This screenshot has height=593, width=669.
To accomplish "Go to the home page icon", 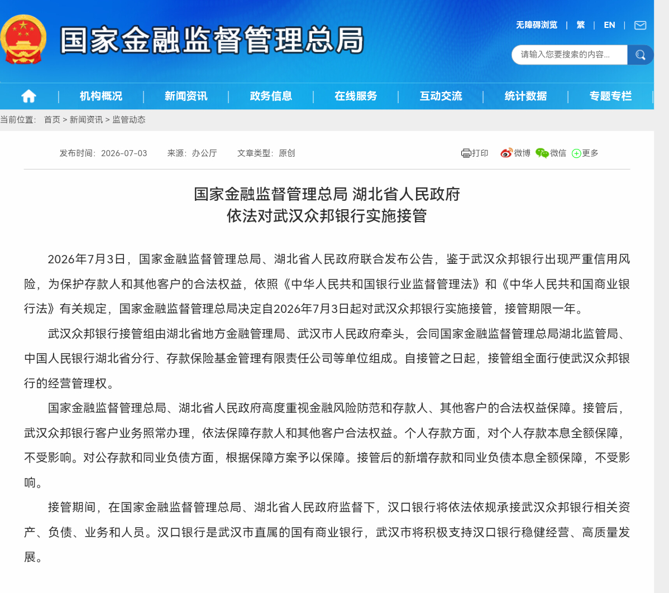I will (x=28, y=96).
